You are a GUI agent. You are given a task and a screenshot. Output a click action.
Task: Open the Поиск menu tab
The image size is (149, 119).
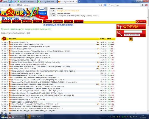coord(48,21)
